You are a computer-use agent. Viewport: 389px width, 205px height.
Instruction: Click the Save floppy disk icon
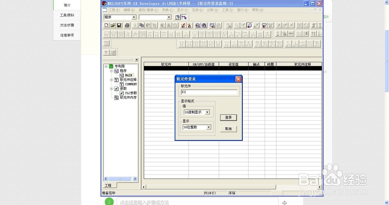(x=119, y=25)
